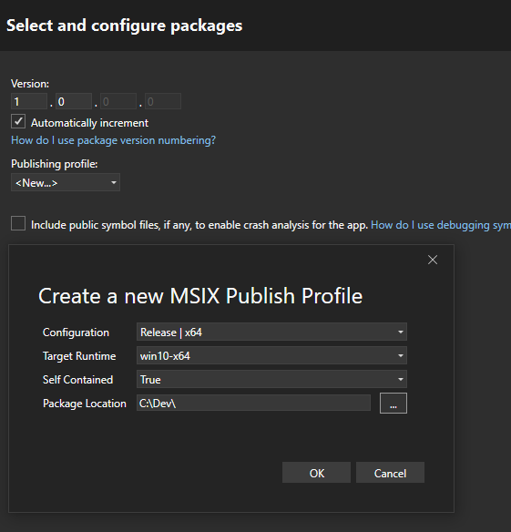Click the fourth version field (disabled)

coord(163,101)
